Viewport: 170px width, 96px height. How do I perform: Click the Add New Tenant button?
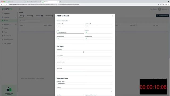pos(162,16)
